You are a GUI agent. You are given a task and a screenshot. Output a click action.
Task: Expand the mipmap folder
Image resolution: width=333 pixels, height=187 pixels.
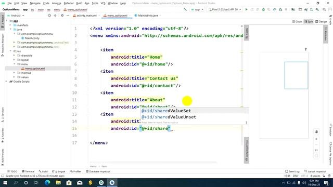[14, 73]
